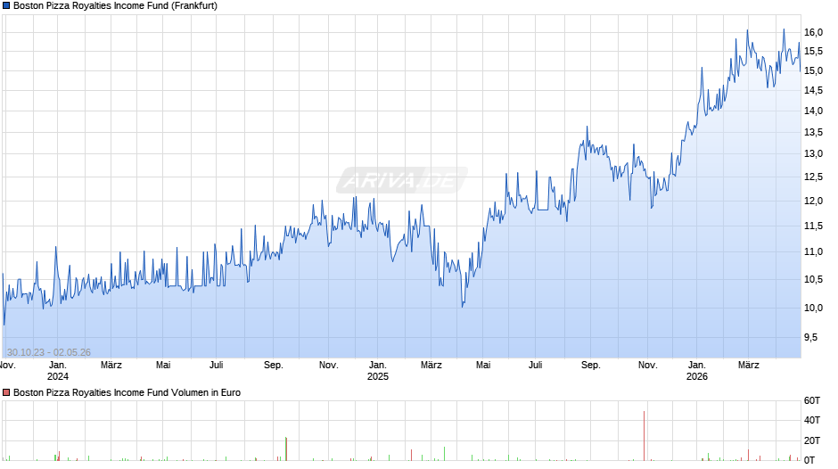
Task: Click the 'Boston Pizza Royalties Income Fund Volumen in Euro' label
Action: pyautogui.click(x=127, y=392)
